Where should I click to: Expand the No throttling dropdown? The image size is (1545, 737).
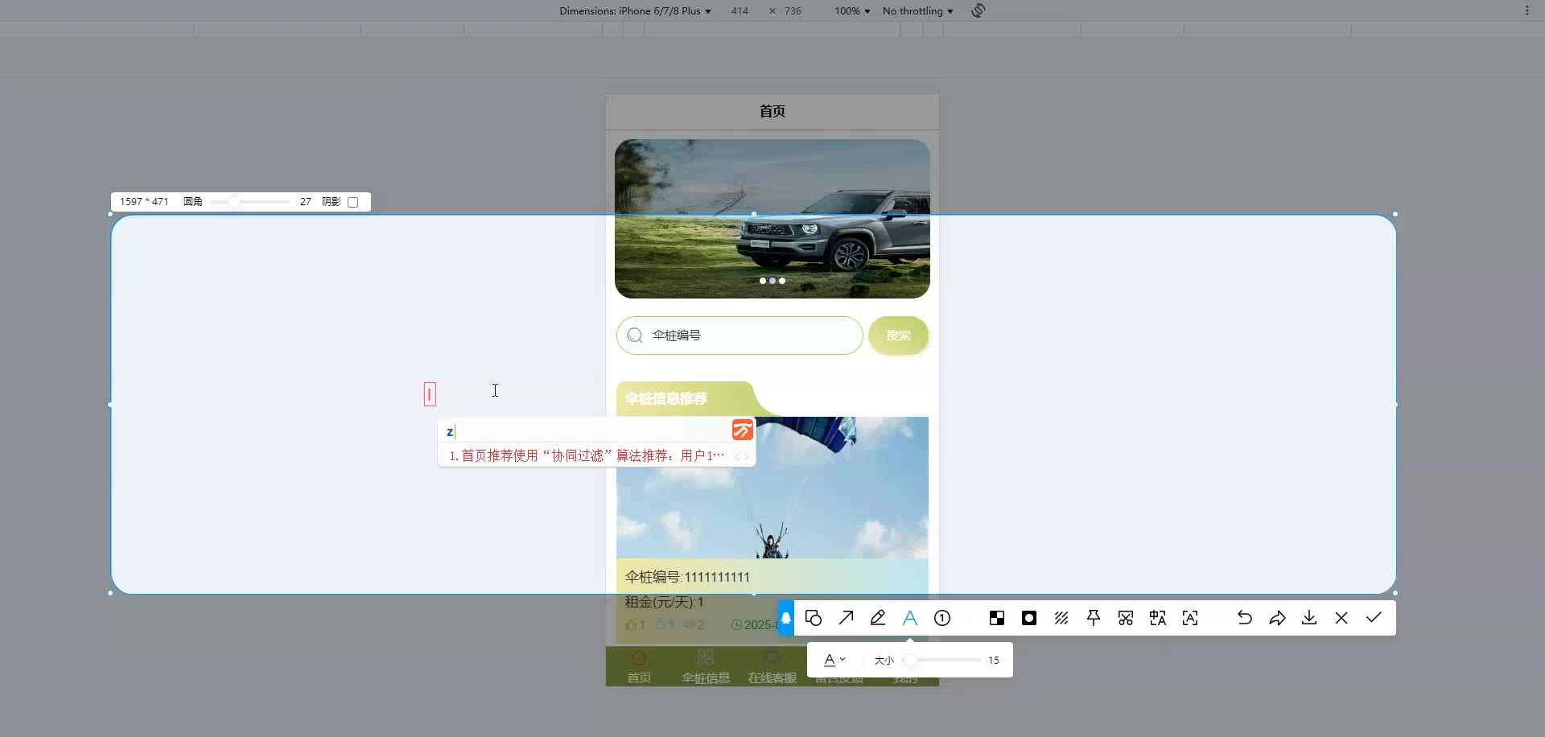pyautogui.click(x=917, y=11)
